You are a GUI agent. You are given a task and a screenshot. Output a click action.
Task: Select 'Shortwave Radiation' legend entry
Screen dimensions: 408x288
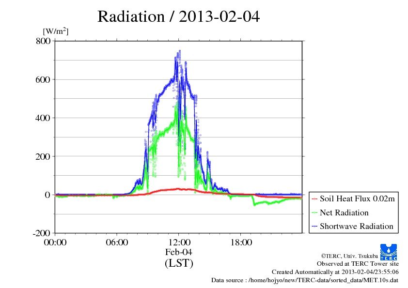pos(357,226)
